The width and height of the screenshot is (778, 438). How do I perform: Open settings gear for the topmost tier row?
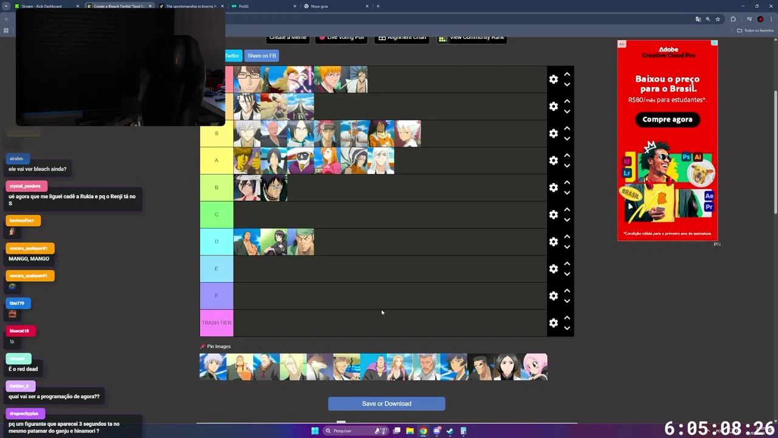pos(553,79)
